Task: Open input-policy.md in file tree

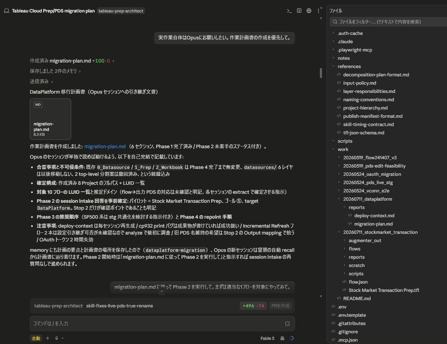Action: (x=359, y=83)
